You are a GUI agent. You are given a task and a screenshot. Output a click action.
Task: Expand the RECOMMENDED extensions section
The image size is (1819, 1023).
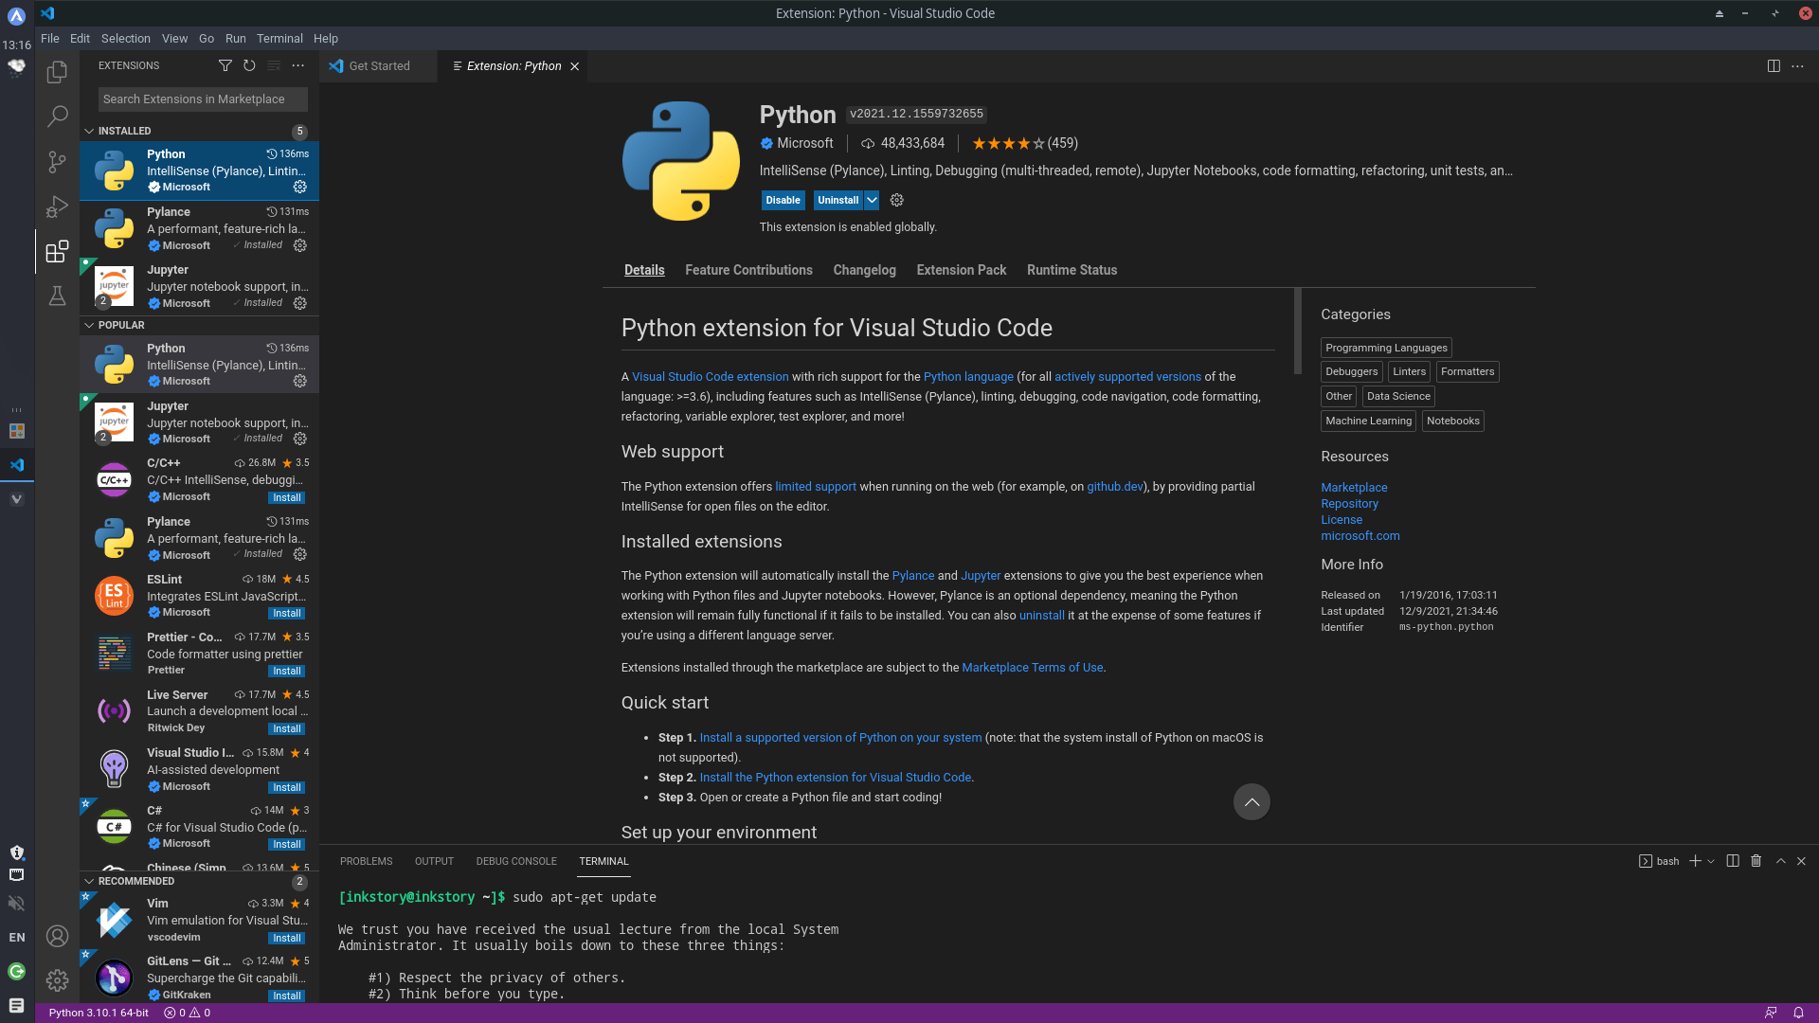(x=89, y=881)
